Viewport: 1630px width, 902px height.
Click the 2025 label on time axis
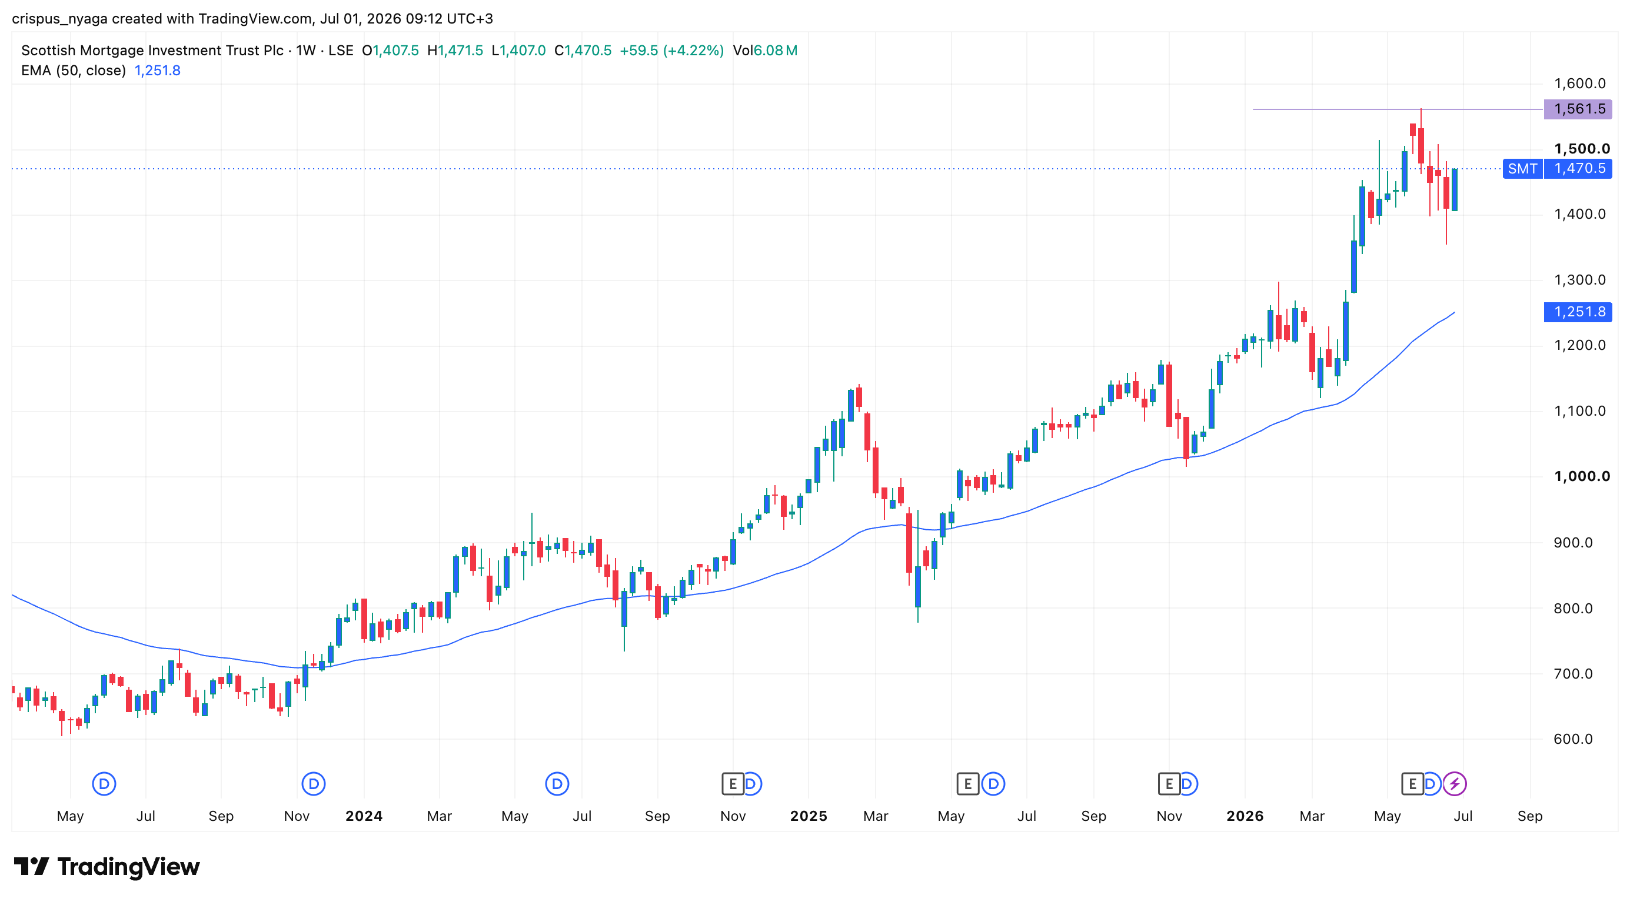[x=809, y=816]
